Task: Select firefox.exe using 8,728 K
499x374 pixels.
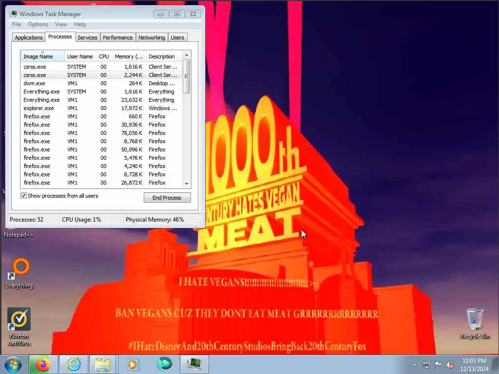Action: (x=102, y=174)
